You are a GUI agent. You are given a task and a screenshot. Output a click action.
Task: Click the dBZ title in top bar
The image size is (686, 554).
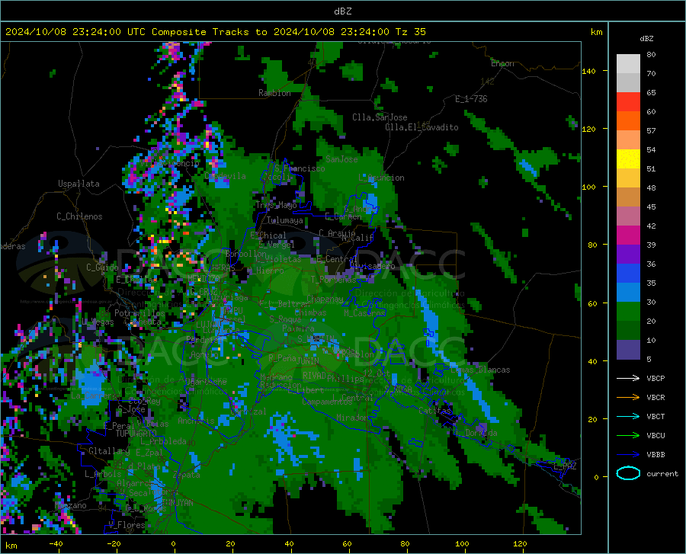click(x=342, y=11)
